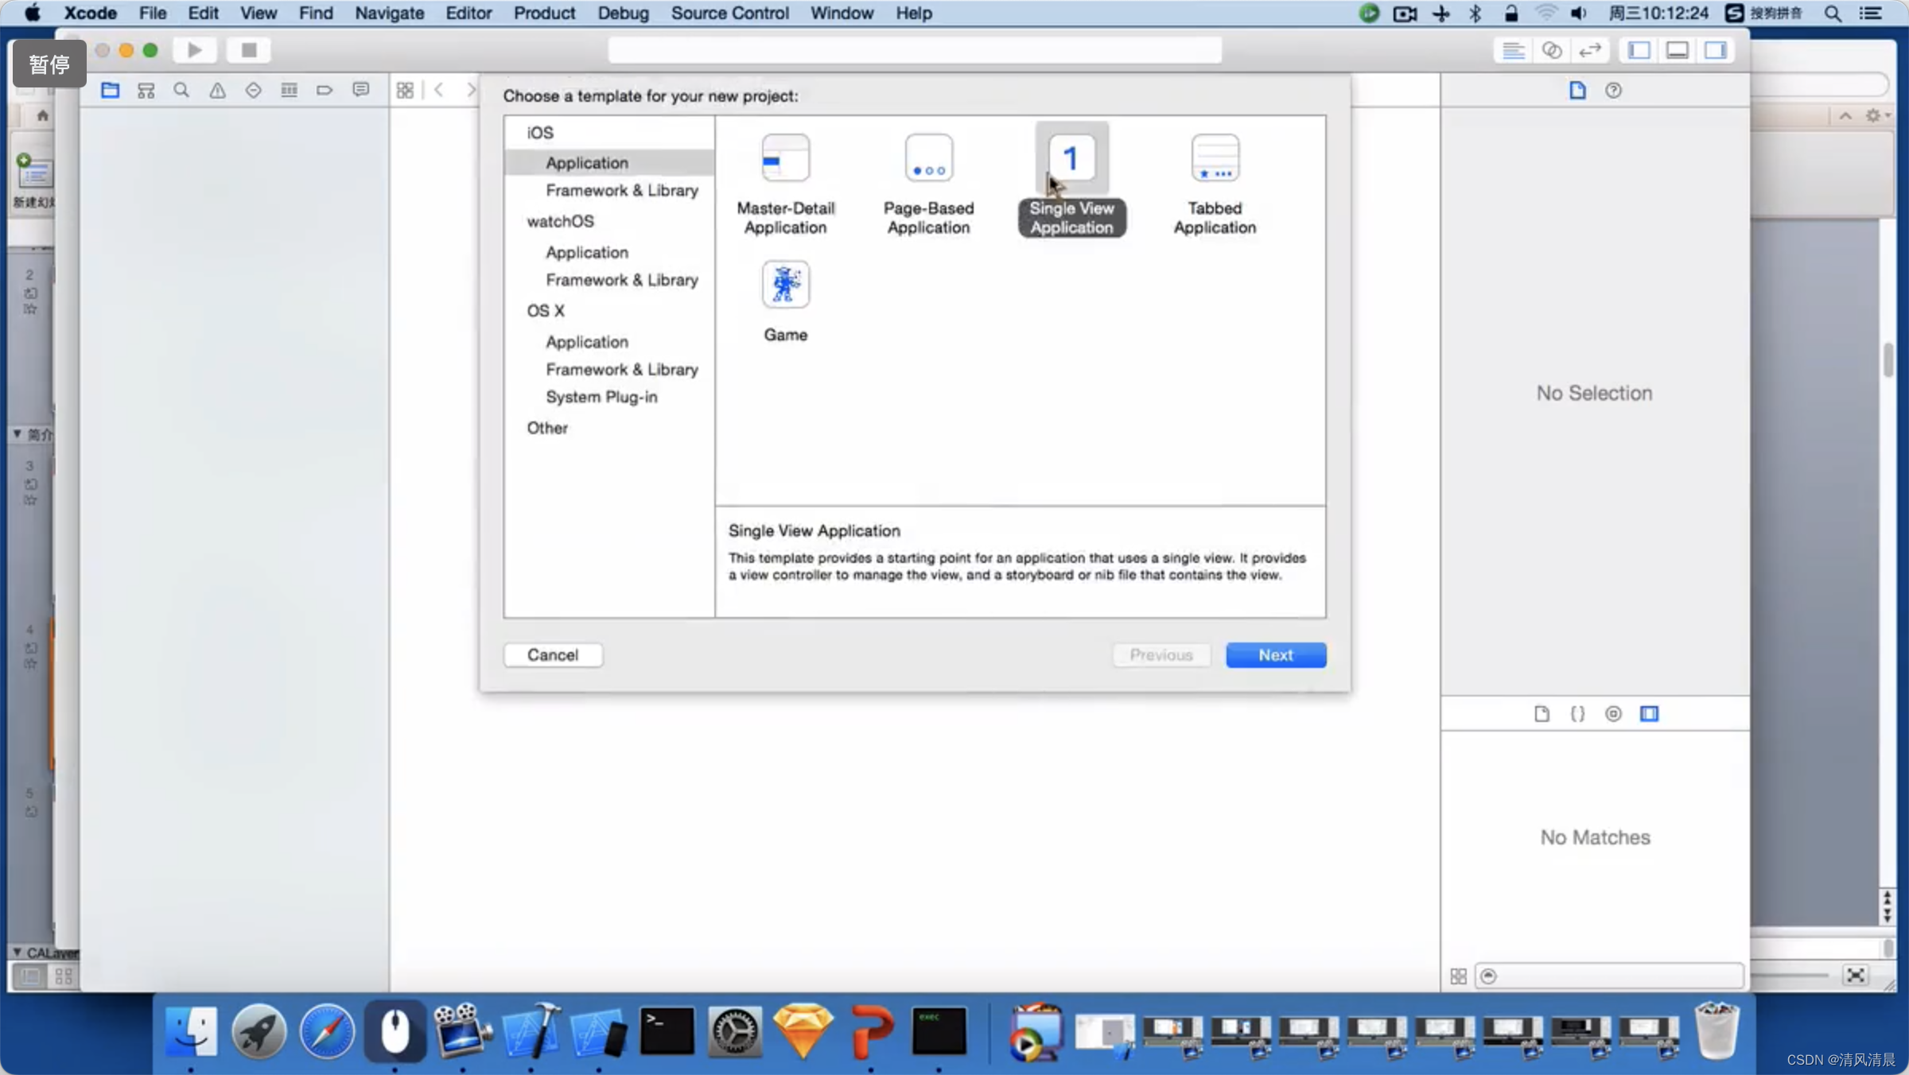Show the File Template library icon
The width and height of the screenshot is (1909, 1075).
point(1542,713)
